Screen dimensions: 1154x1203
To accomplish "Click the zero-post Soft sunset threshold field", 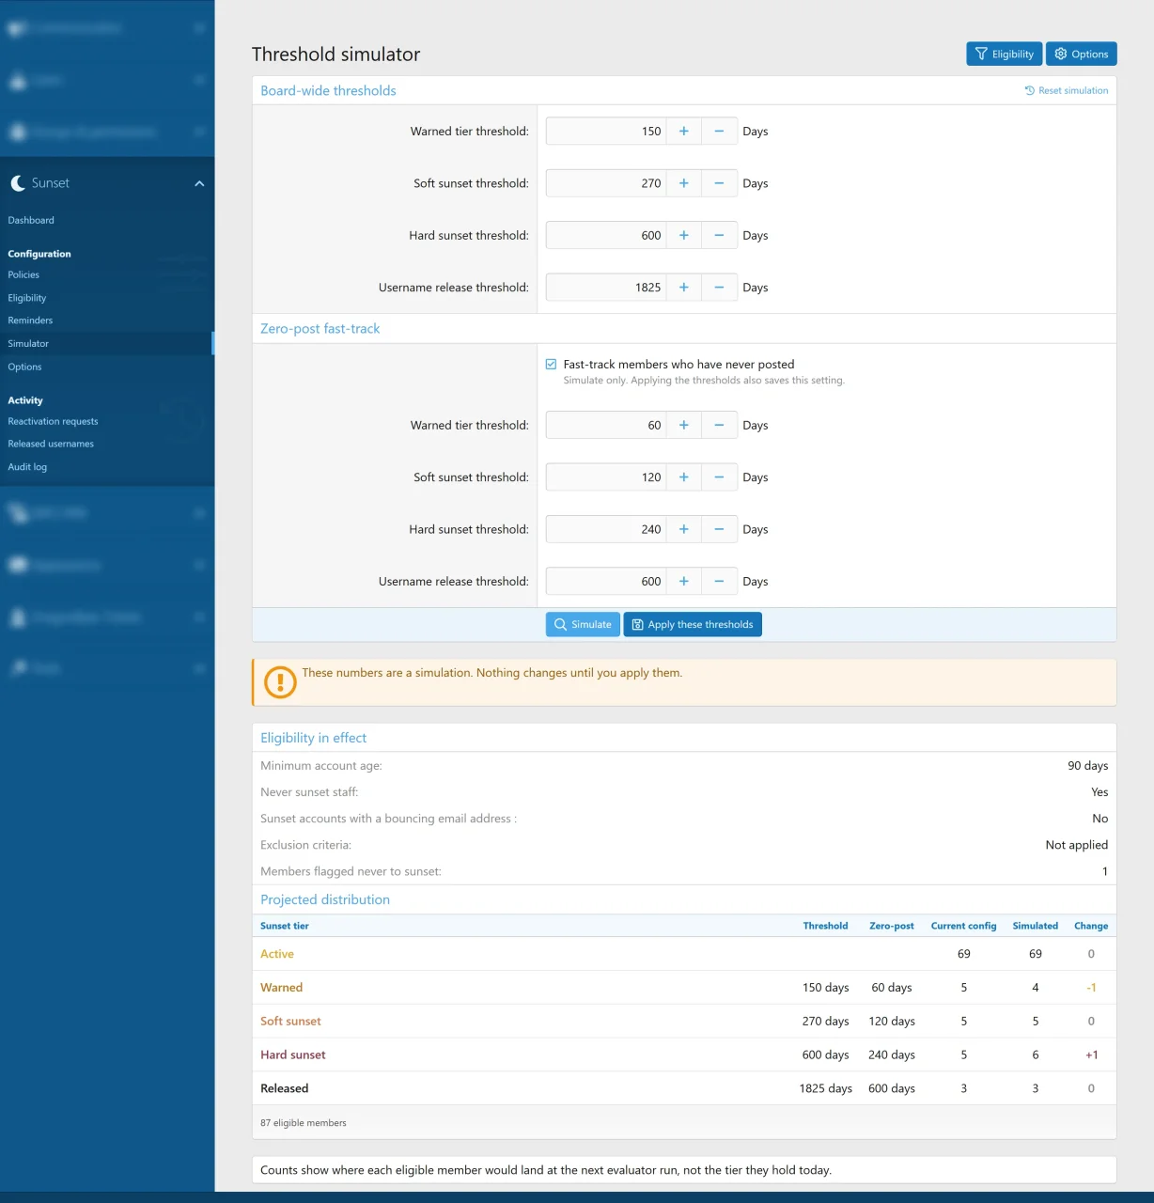I will click(606, 477).
